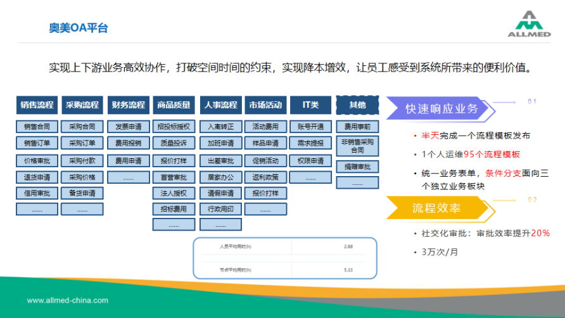Click the 采购付款 box
The height and width of the screenshot is (318, 565).
pyautogui.click(x=82, y=161)
